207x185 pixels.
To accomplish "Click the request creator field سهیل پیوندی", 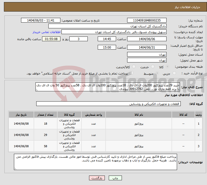I will tap(114, 32).
